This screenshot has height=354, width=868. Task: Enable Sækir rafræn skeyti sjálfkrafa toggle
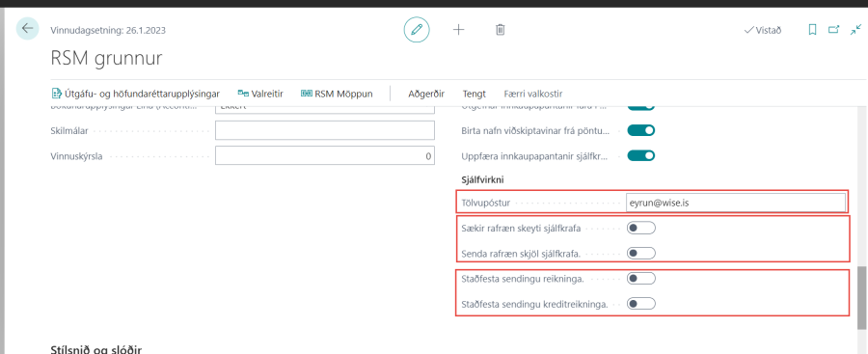coord(641,228)
